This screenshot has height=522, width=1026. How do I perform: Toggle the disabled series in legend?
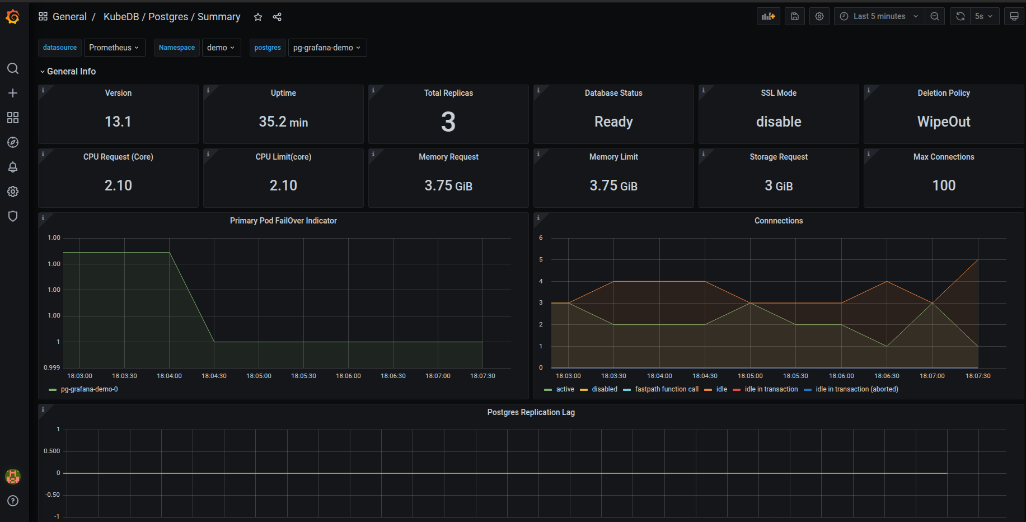pos(605,389)
